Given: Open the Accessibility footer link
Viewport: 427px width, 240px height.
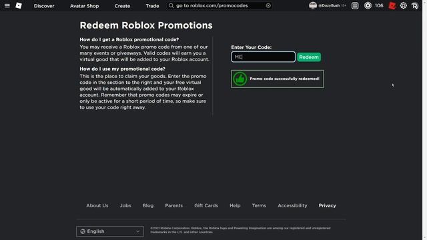Looking at the screenshot, I should tap(292, 205).
